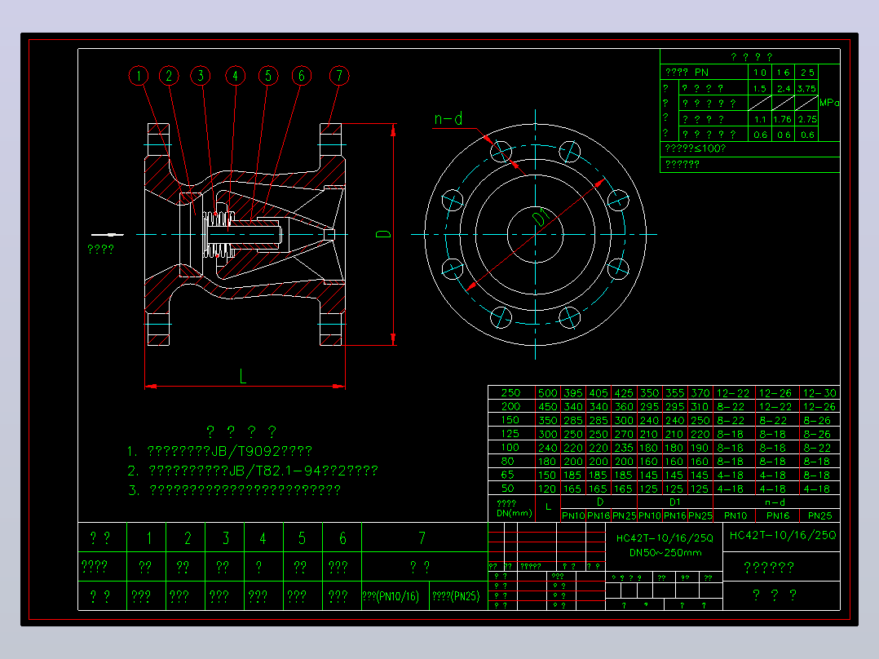This screenshot has width=879, height=659.
Task: Select the MPa unit label in the pressure table
Action: [829, 103]
